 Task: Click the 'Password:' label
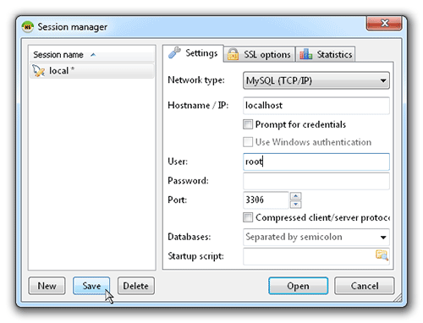(x=188, y=181)
